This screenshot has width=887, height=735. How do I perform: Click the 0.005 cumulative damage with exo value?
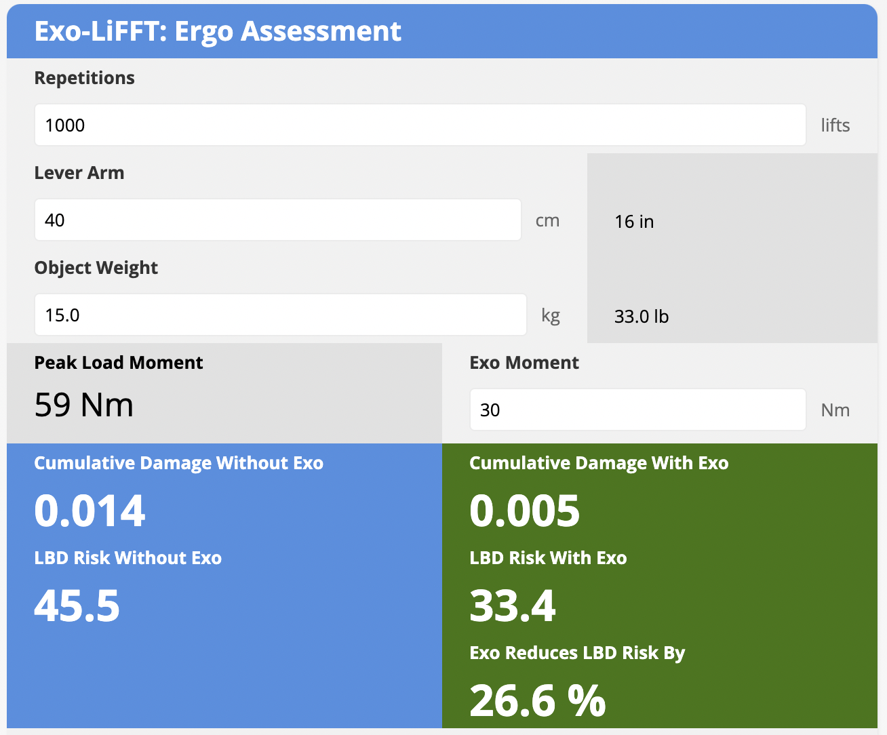coord(524,511)
